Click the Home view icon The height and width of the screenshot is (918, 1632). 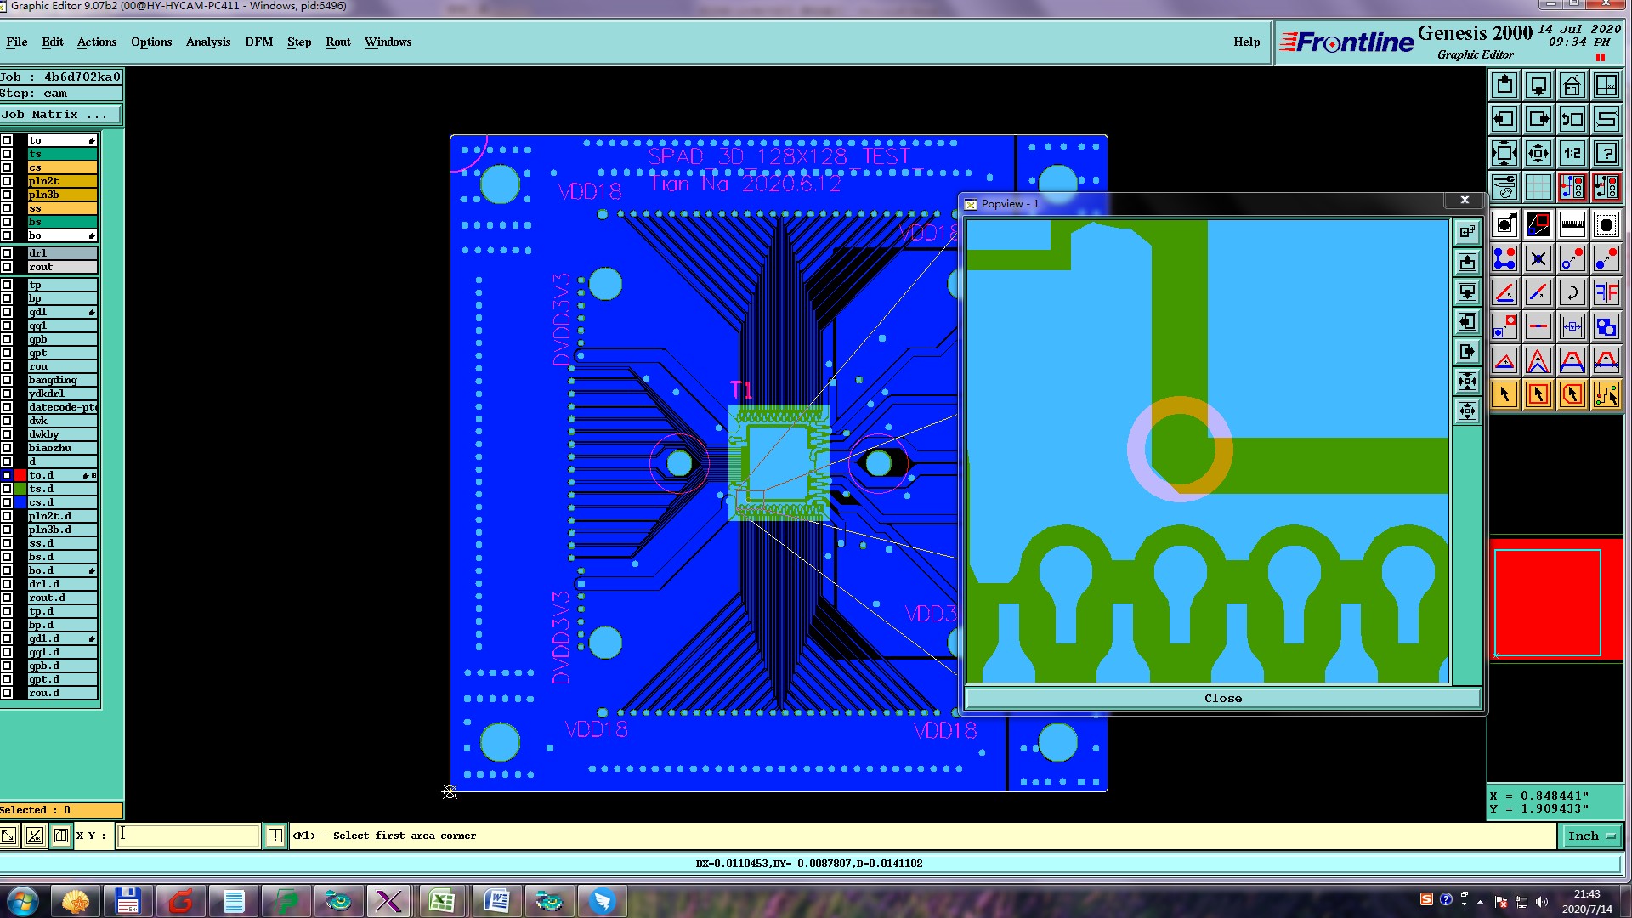click(x=1572, y=85)
